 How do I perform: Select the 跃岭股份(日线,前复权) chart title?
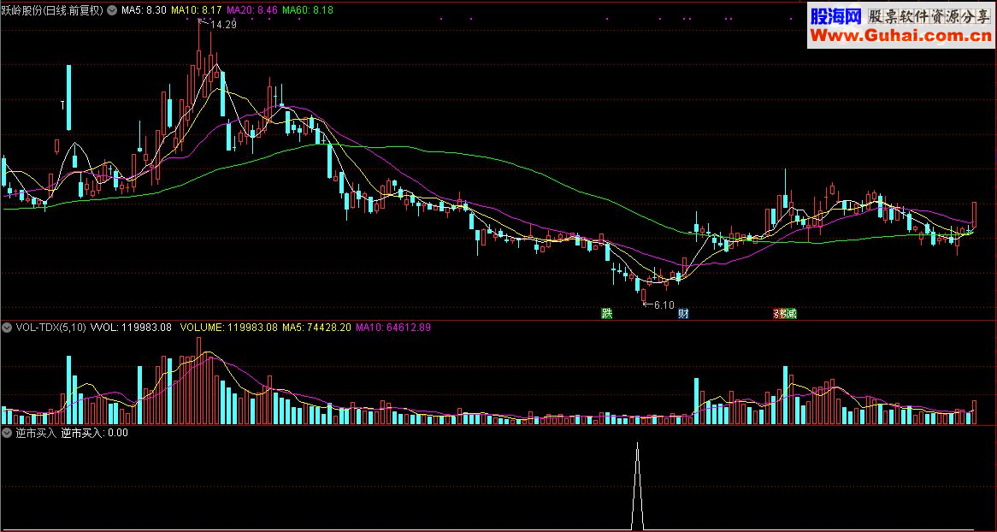(x=53, y=9)
